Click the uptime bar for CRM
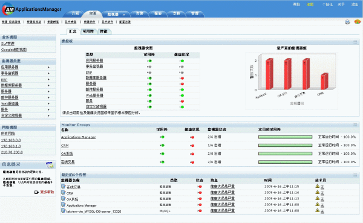Screen dimensions: 363x223 point(285,146)
